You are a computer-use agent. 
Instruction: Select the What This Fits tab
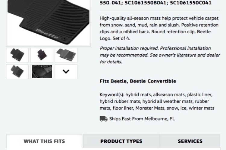44,141
